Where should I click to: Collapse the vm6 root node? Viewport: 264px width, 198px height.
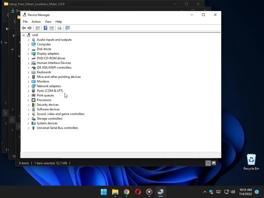[23, 35]
